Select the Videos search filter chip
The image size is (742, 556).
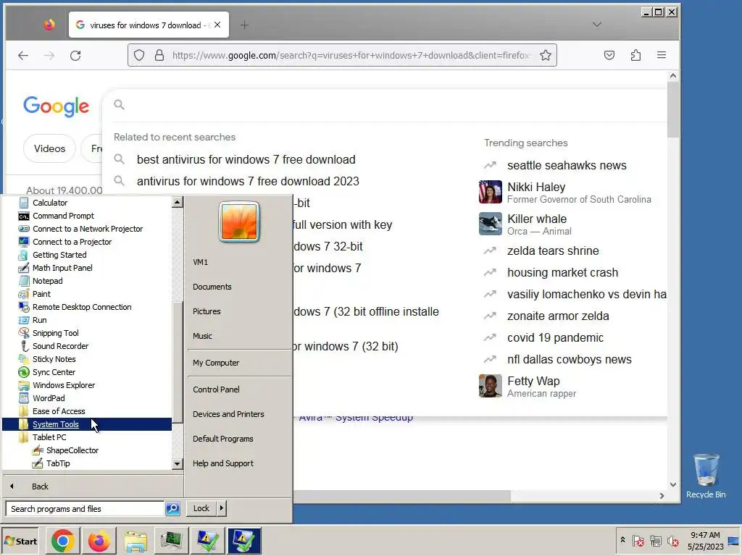[x=49, y=148]
